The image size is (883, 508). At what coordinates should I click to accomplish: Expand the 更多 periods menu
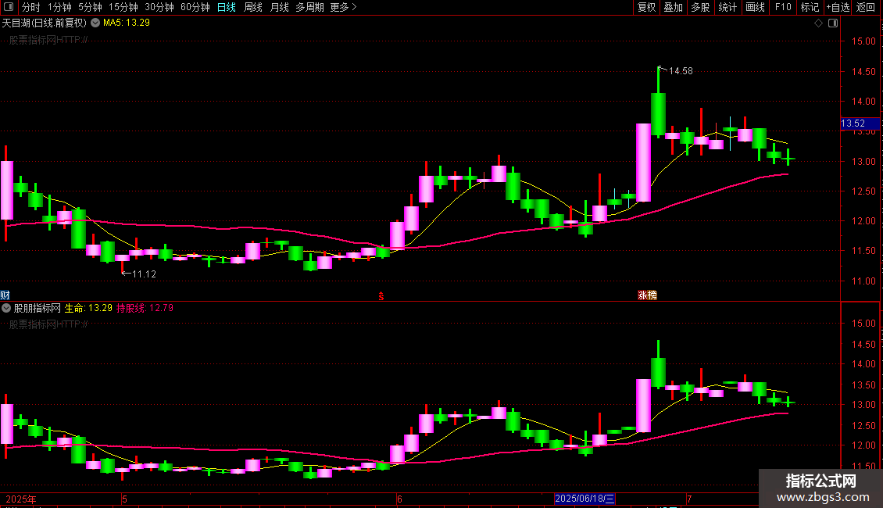click(343, 7)
